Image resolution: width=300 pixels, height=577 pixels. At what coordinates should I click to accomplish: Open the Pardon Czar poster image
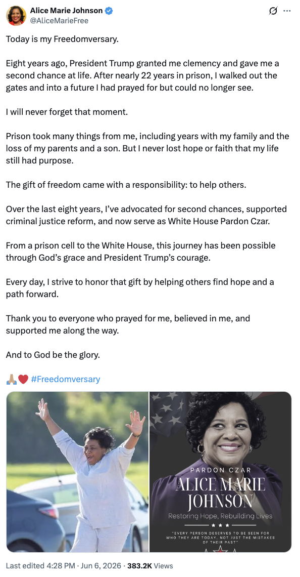point(220,472)
